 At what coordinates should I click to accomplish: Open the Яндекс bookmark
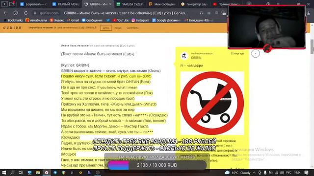(x=57, y=21)
